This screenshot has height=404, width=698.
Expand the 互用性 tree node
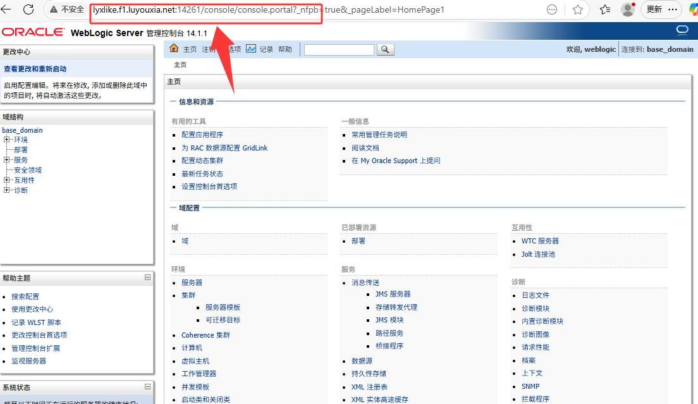[x=7, y=180]
